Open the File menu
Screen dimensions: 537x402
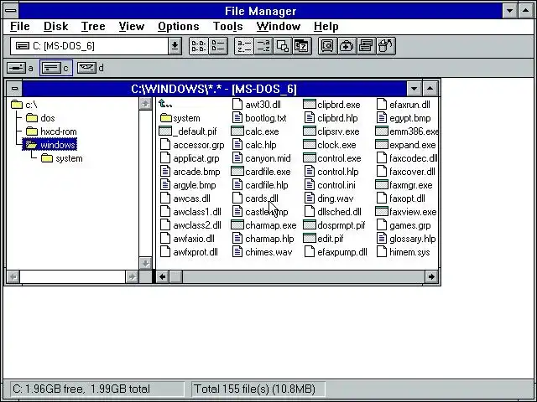point(20,26)
